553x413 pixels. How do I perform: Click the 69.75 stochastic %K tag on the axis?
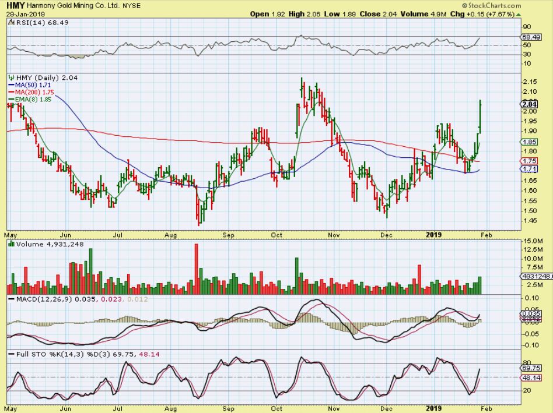(531, 368)
